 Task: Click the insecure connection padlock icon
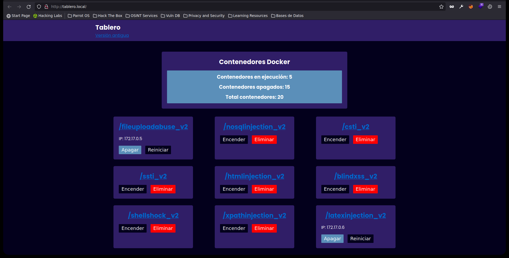point(47,6)
